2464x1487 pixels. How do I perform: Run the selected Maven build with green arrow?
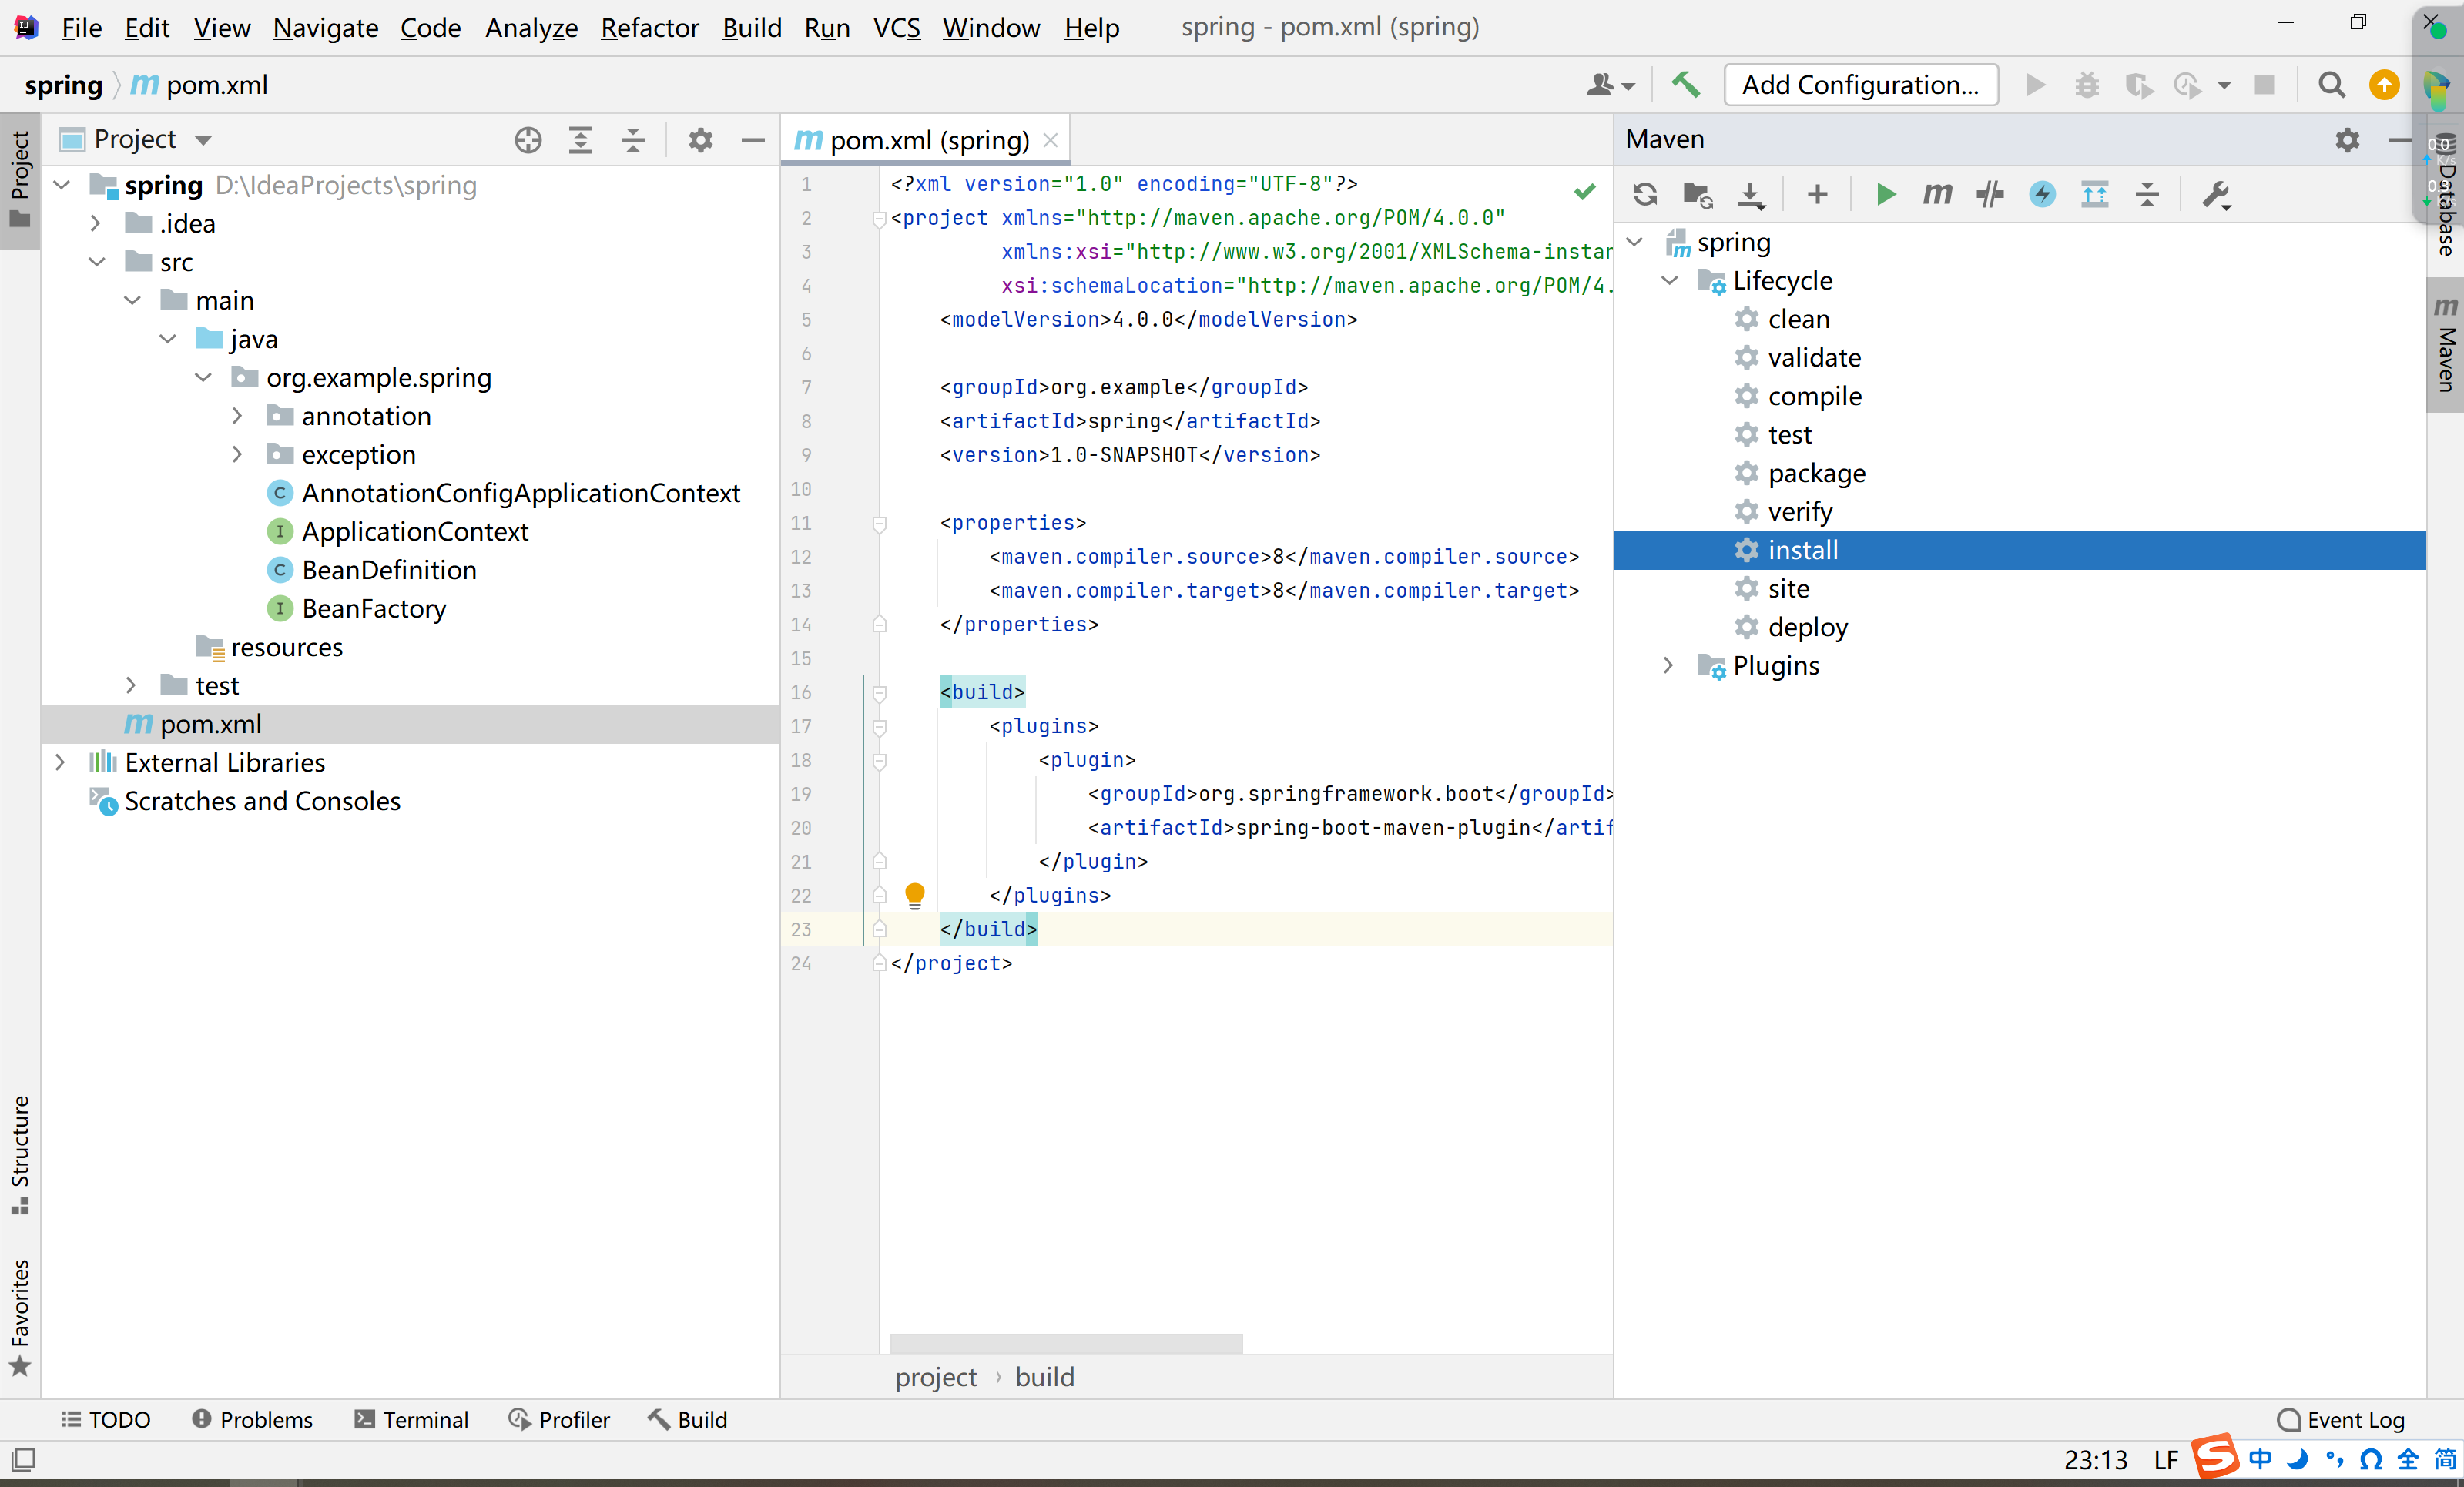[x=1885, y=194]
